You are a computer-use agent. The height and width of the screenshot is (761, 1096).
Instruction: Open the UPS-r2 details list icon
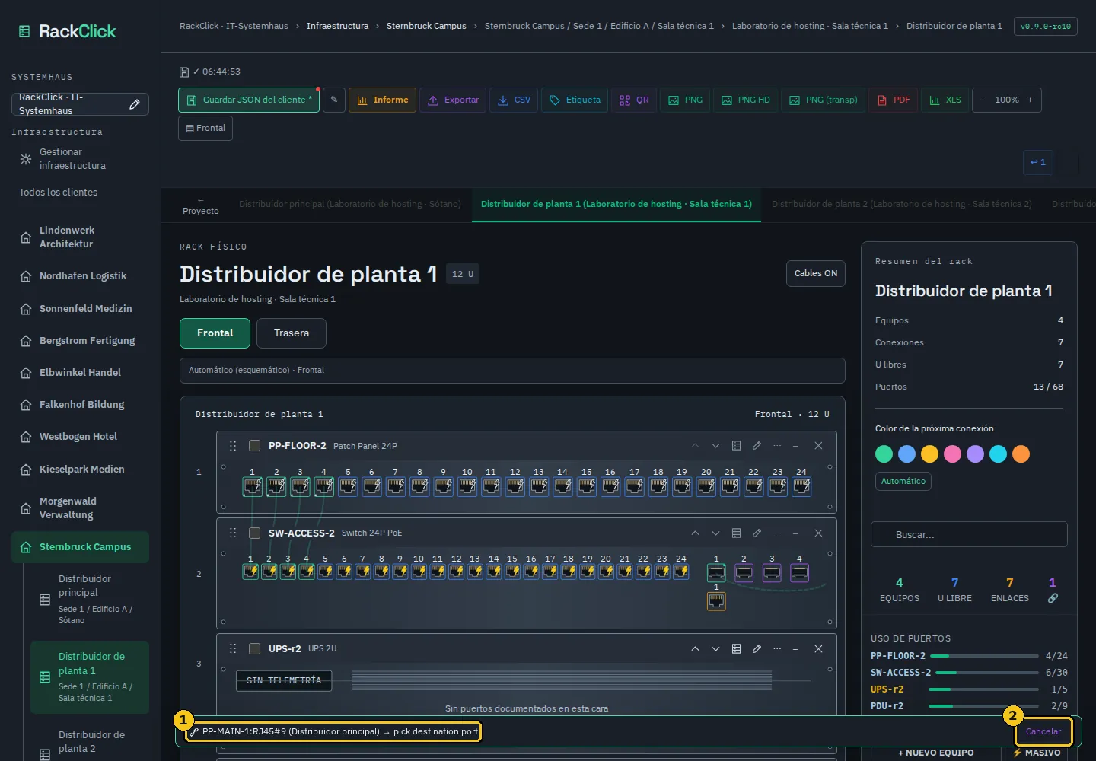(x=736, y=649)
